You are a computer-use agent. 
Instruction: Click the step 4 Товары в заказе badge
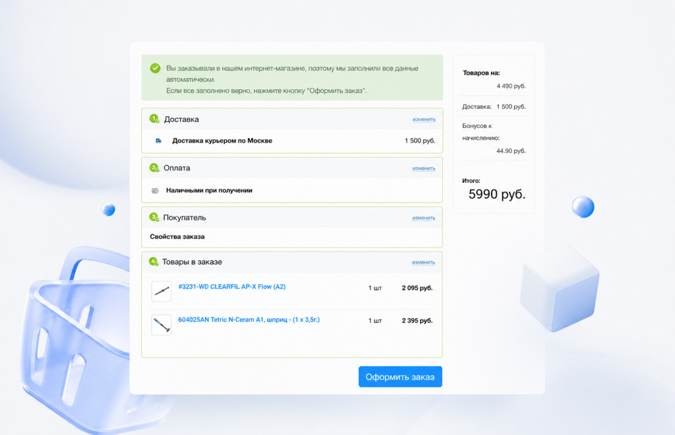point(154,261)
